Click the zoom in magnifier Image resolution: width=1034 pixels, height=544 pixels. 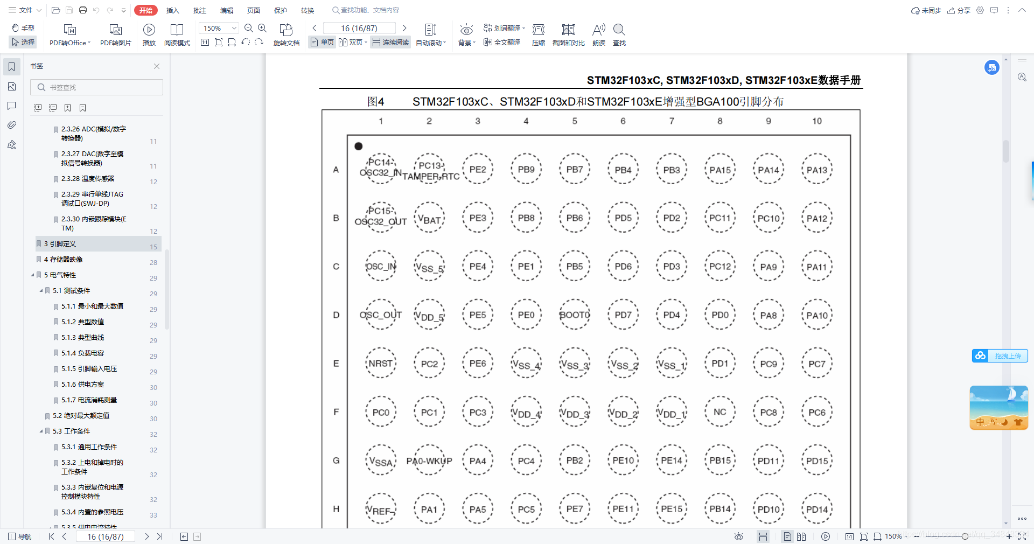tap(262, 28)
